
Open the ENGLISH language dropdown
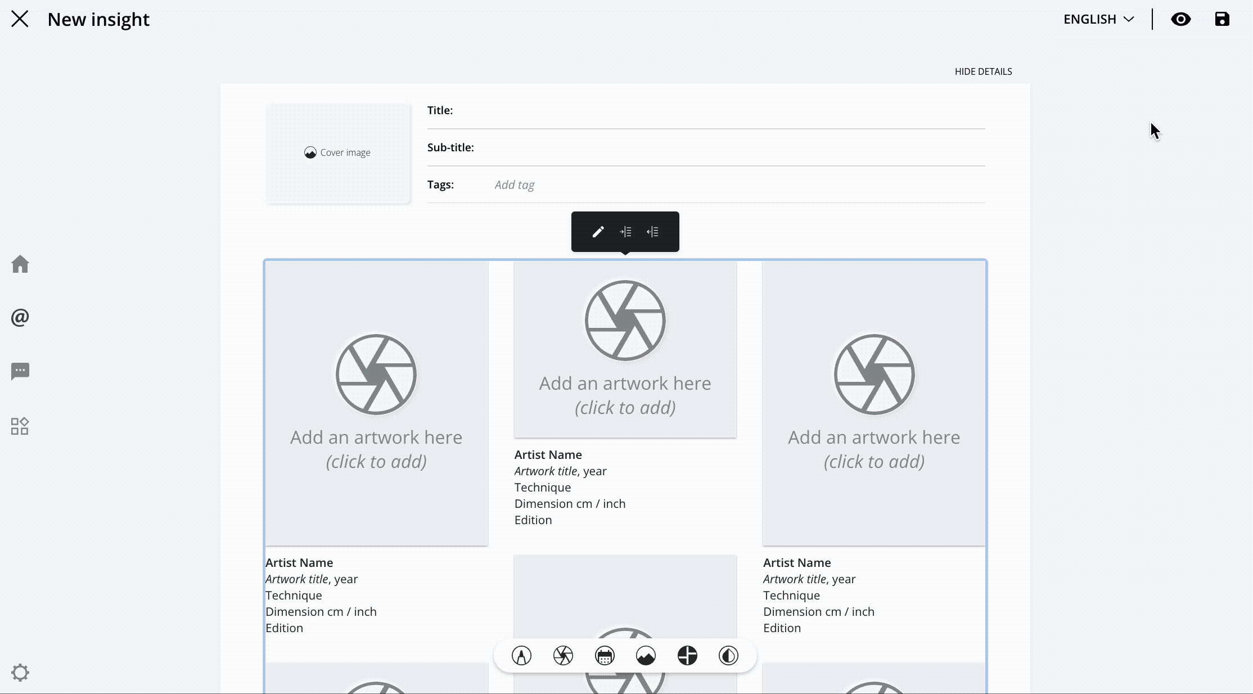coord(1098,19)
